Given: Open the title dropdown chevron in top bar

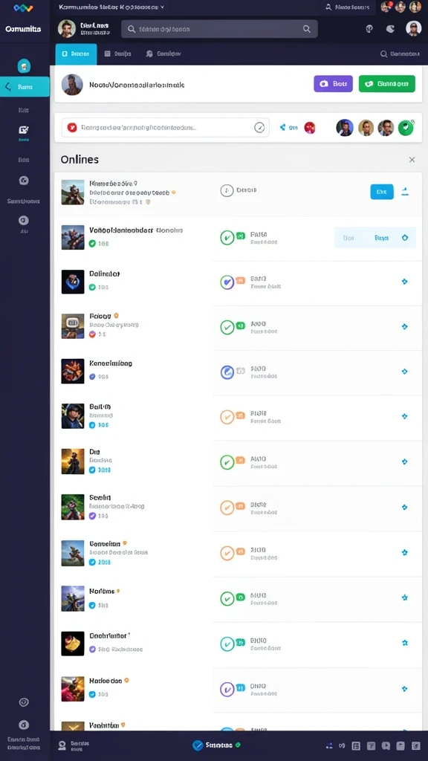Looking at the screenshot, I should pyautogui.click(x=161, y=7).
